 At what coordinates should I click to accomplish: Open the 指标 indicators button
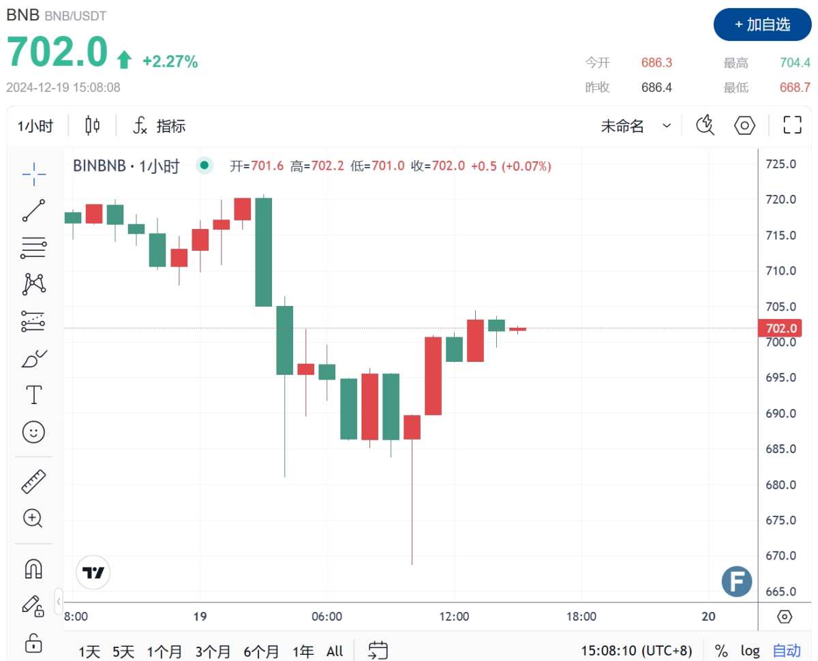point(160,126)
